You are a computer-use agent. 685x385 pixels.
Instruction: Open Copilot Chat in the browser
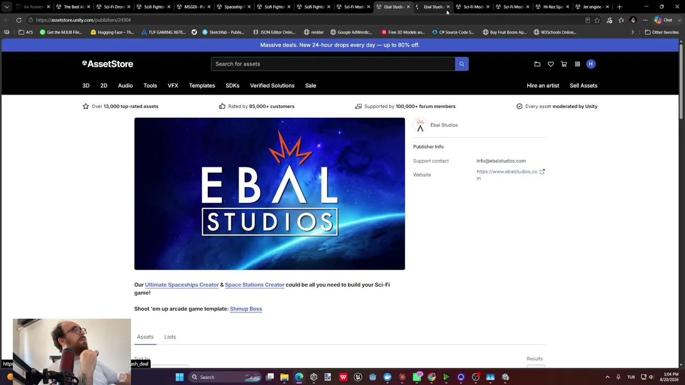coord(664,20)
